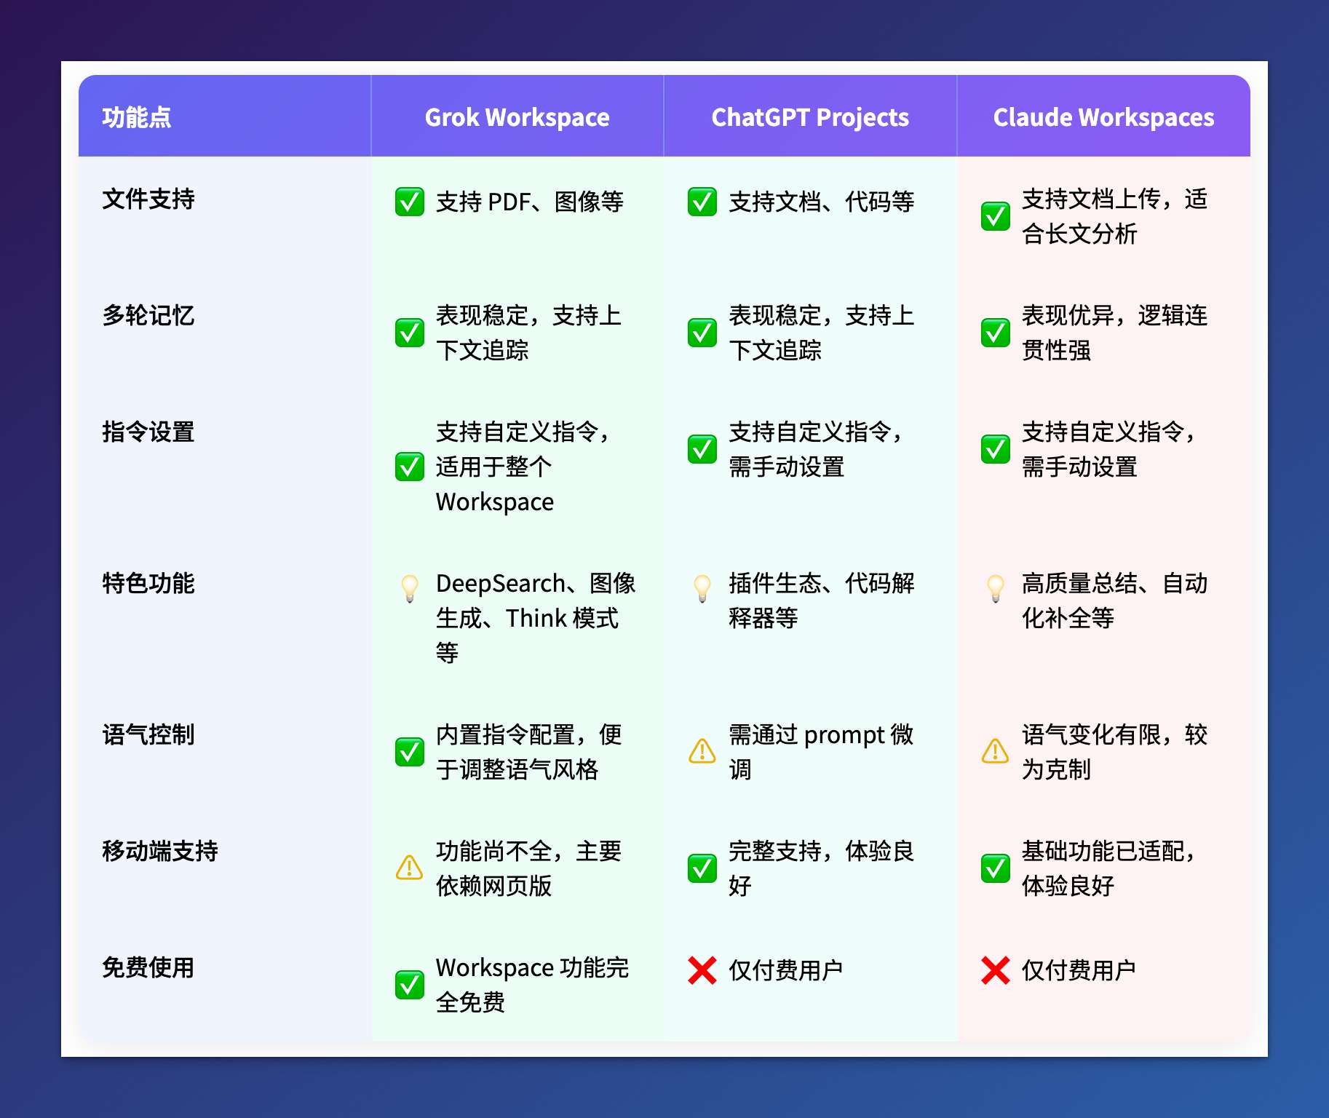
Task: Click the text 需通过 prompt 微调
Action: pos(821,752)
